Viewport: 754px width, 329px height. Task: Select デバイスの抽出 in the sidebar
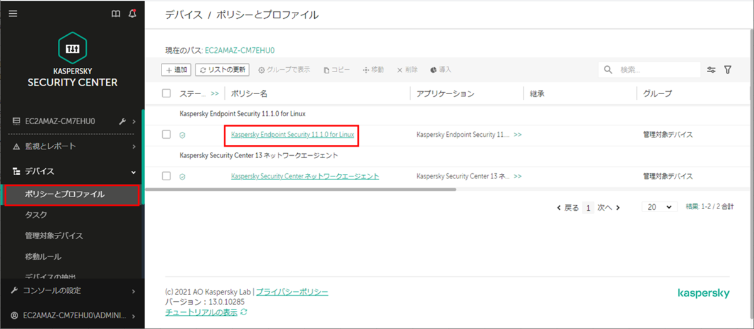tap(50, 276)
